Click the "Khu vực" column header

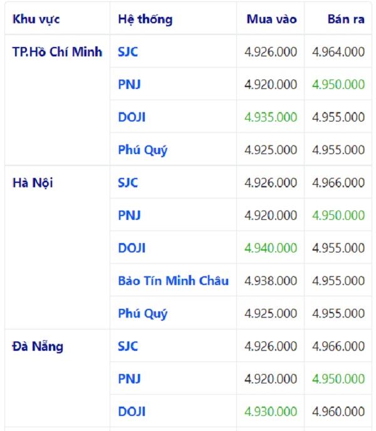pos(36,19)
